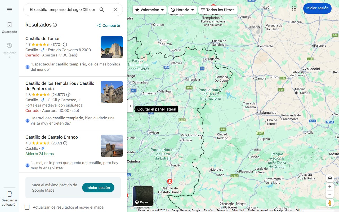Open the hamburger main menu
Image resolution: width=339 pixels, height=212 pixels.
point(10,10)
